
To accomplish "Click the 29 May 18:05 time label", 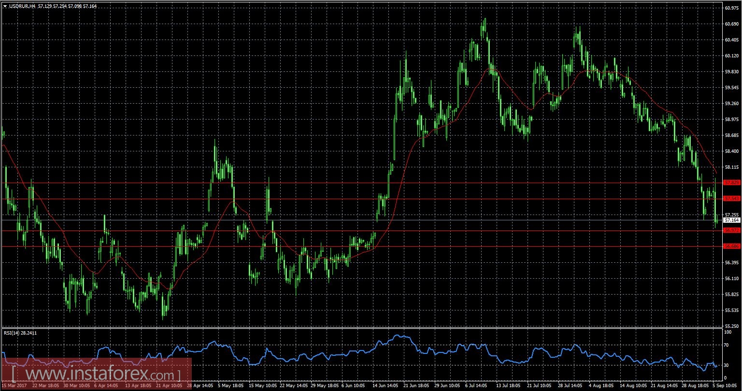I will point(326,386).
